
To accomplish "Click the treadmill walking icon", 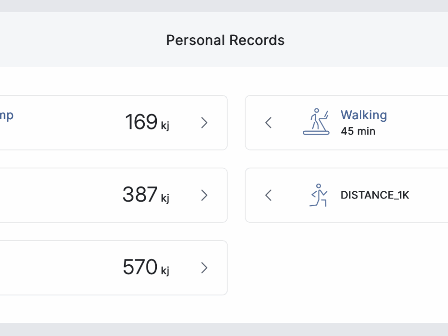I will click(x=316, y=122).
